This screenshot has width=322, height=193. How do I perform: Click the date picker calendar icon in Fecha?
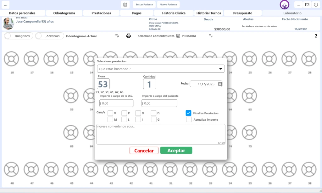coord(220,84)
